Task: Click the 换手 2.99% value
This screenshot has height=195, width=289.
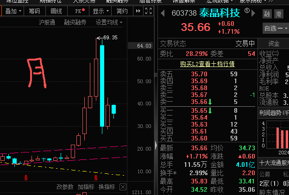Action: tap(199, 173)
